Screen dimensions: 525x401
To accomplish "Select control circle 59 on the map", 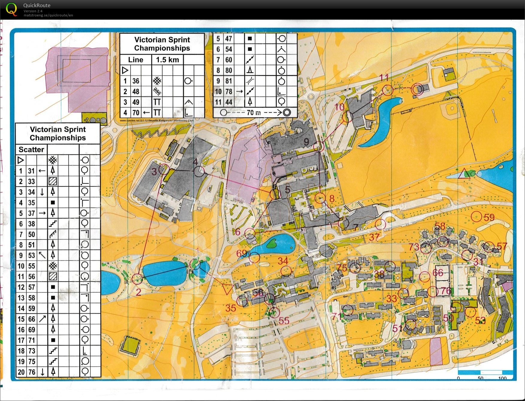I will 476,216.
